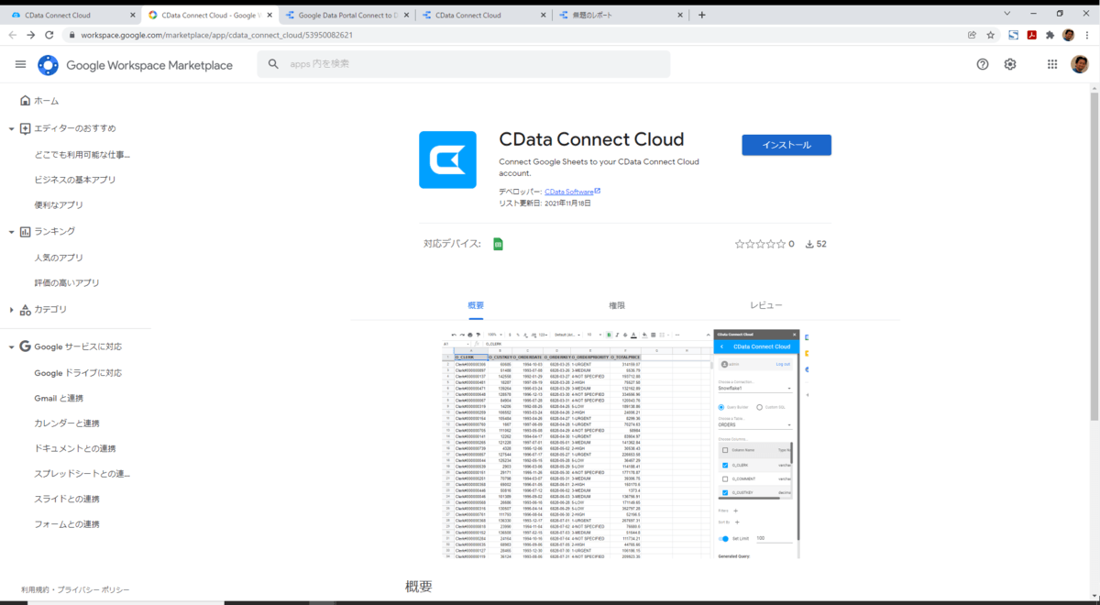Open フォームとの連携 filter
This screenshot has width=1100, height=605.
(67, 524)
